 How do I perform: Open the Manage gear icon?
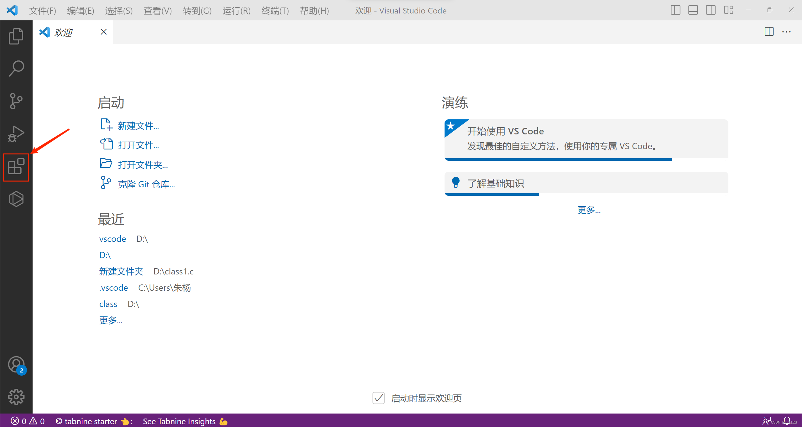coord(16,397)
